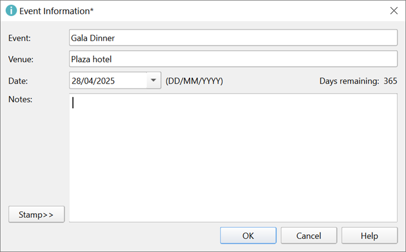Click the Event Information title bar text
406x252 pixels.
point(56,11)
